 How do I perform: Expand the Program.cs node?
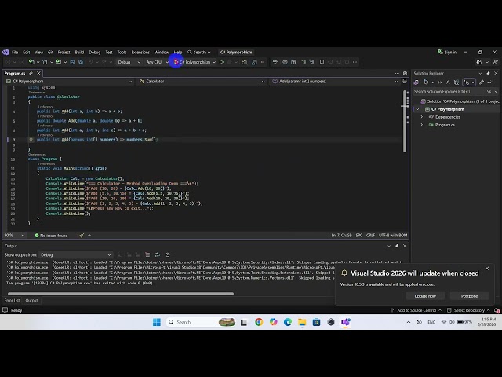click(422, 125)
